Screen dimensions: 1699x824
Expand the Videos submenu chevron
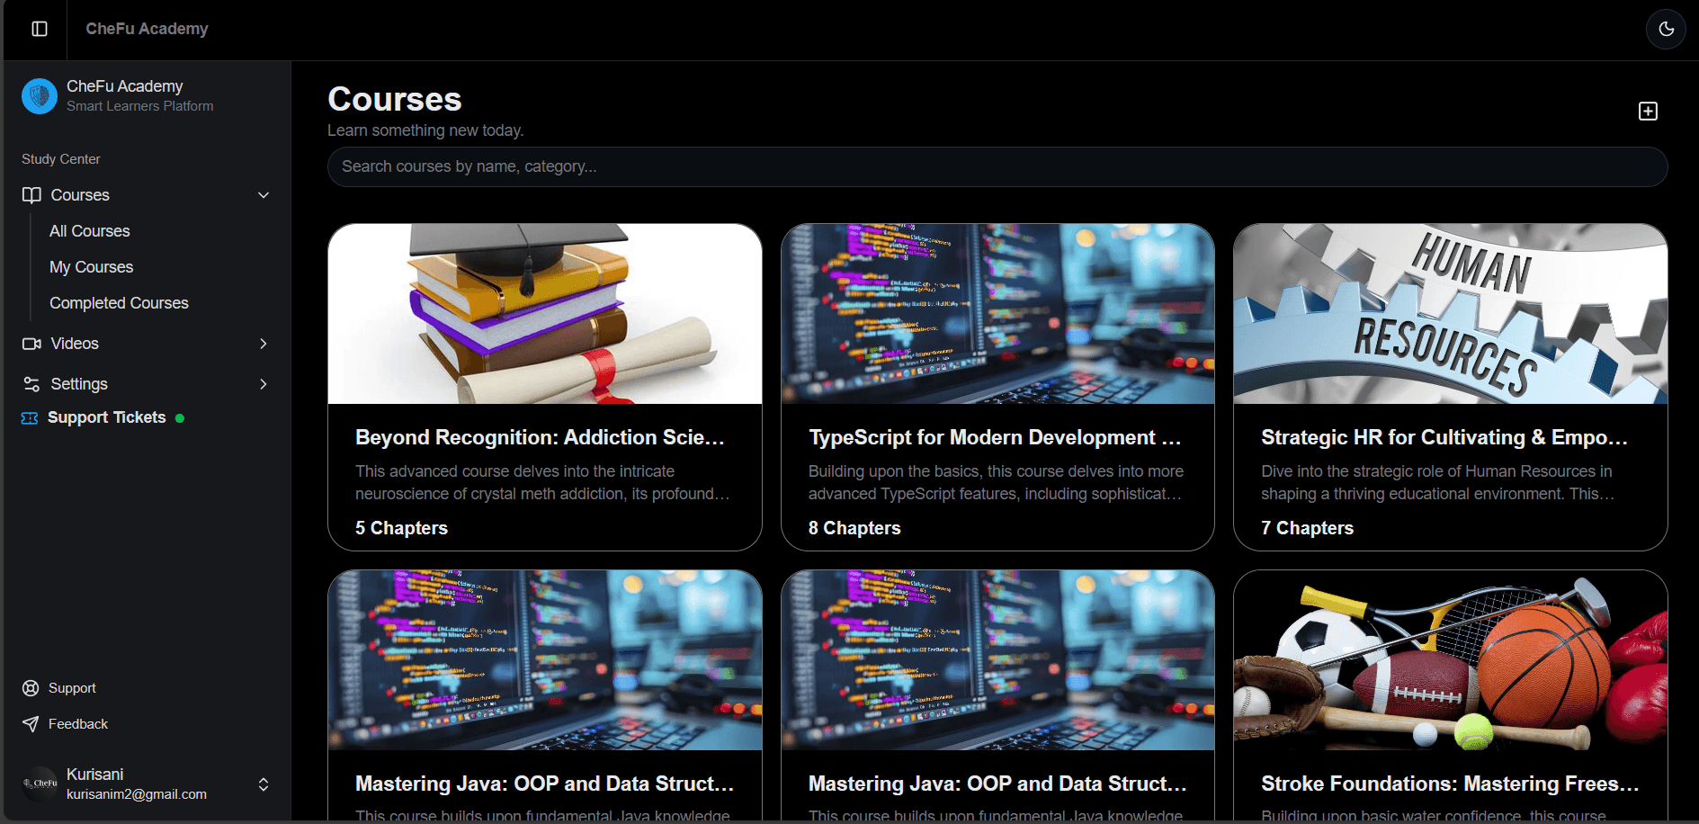[x=264, y=344]
